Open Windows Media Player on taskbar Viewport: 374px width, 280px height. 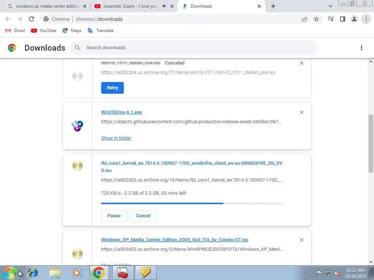(77, 273)
